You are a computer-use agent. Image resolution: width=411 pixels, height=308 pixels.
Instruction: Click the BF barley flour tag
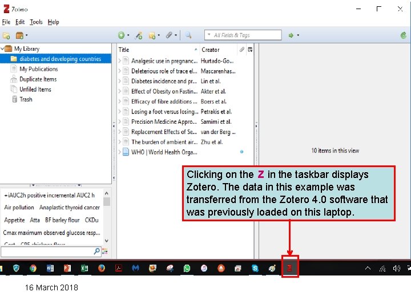[62, 220]
